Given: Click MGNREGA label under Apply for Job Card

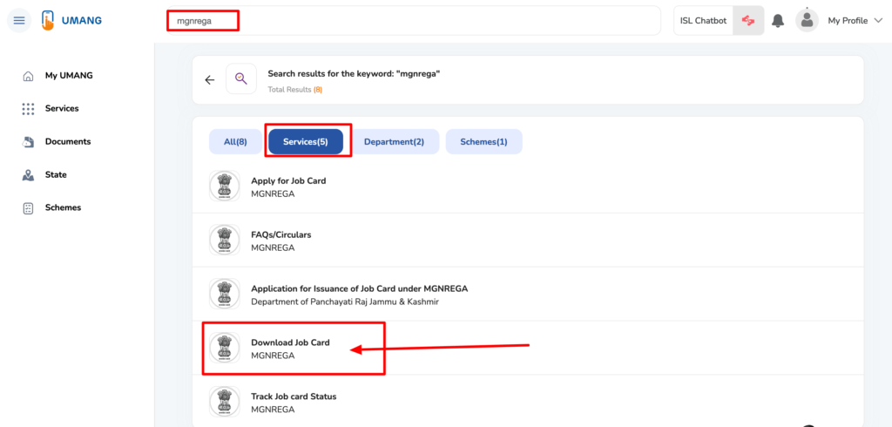Looking at the screenshot, I should 273,194.
